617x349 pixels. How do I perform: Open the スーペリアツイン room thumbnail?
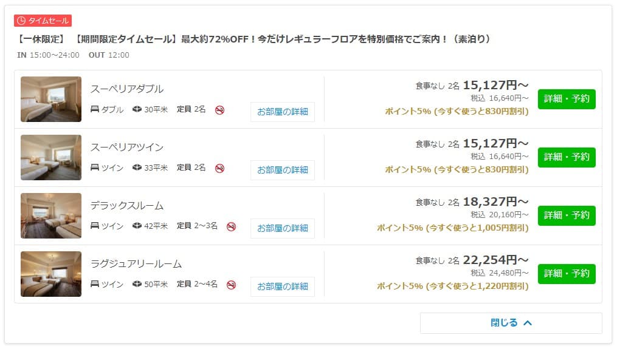pos(51,157)
